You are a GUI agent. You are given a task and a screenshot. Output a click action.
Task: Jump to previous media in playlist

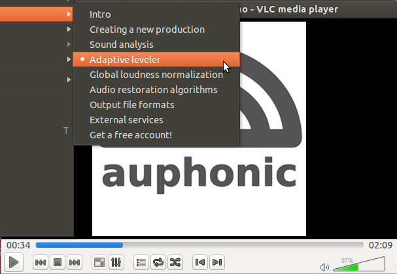(41, 262)
